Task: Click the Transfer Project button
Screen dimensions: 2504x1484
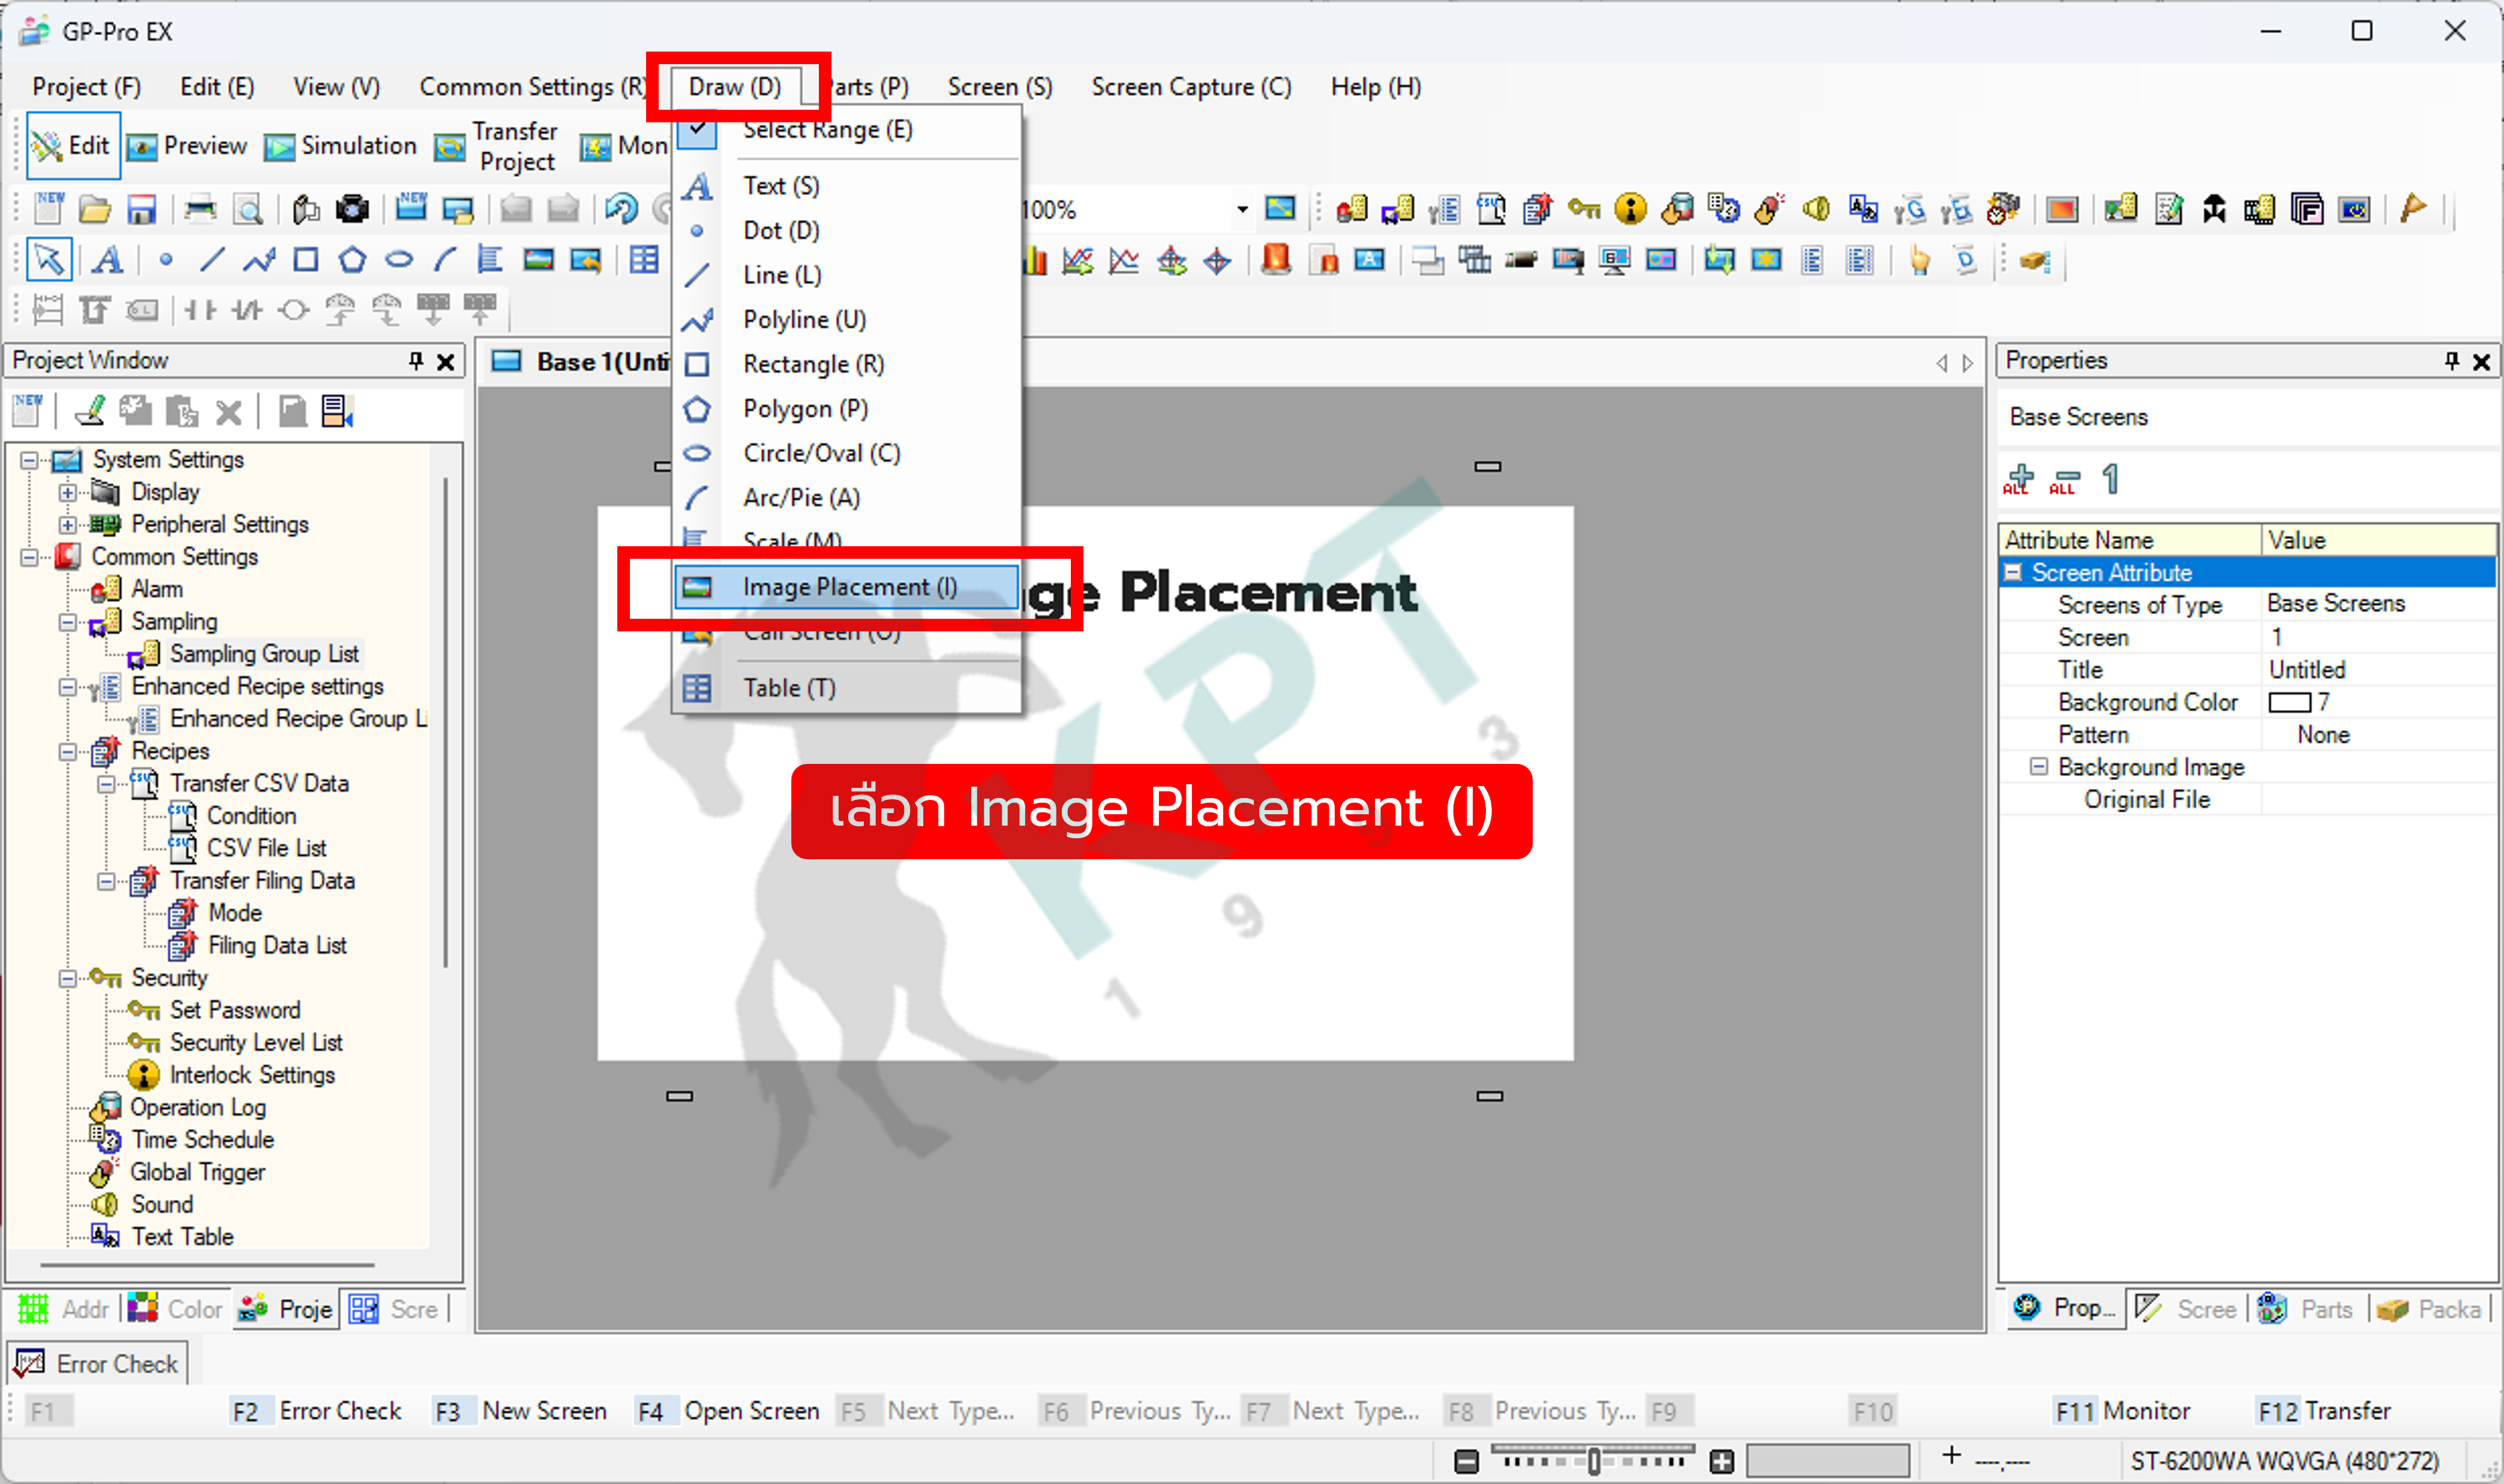Action: (497, 146)
